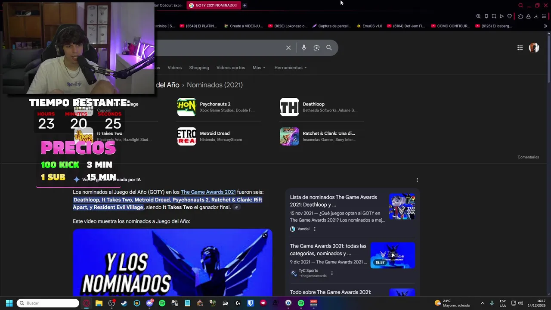Open the easy setup sliders icon

click(545, 16)
